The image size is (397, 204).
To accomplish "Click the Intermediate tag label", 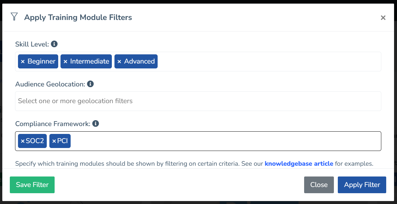I will (89, 62).
